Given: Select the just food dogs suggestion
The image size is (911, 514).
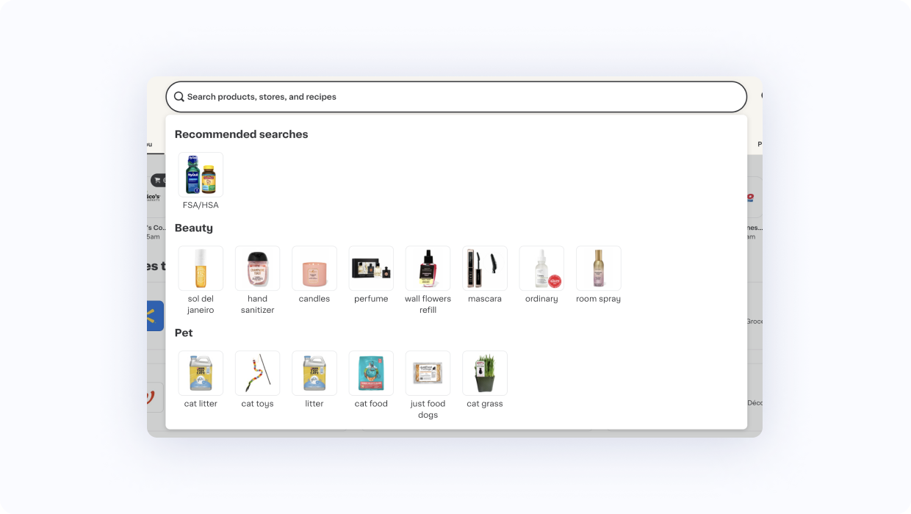Looking at the screenshot, I should tap(428, 373).
